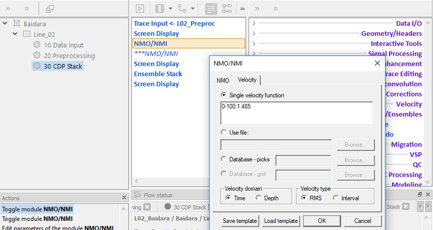
Task: Click the velocity function text box 0-100:1.485
Action: coord(297,113)
